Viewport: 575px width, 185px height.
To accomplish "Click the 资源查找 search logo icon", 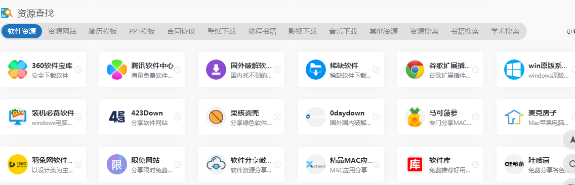I will point(7,13).
